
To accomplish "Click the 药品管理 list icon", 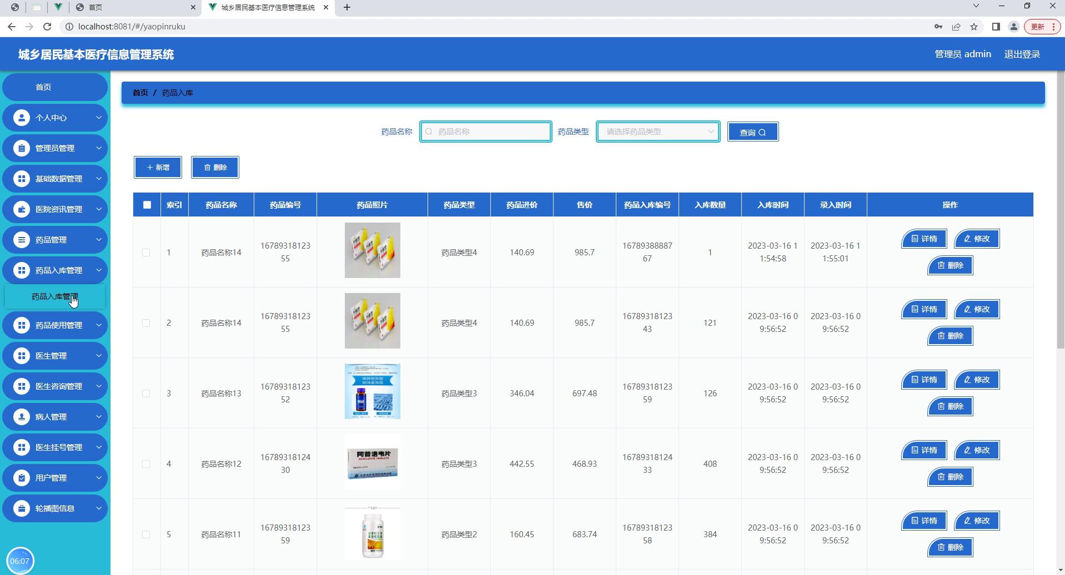I will (x=22, y=240).
